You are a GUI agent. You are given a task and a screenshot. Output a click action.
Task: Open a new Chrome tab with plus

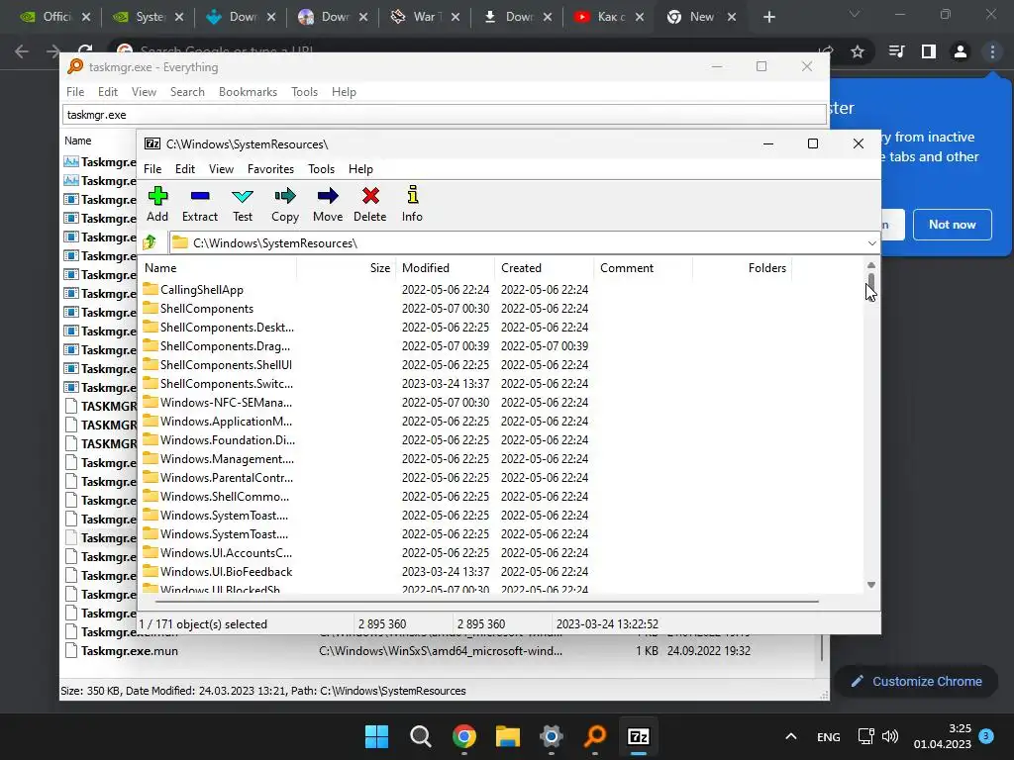[768, 17]
